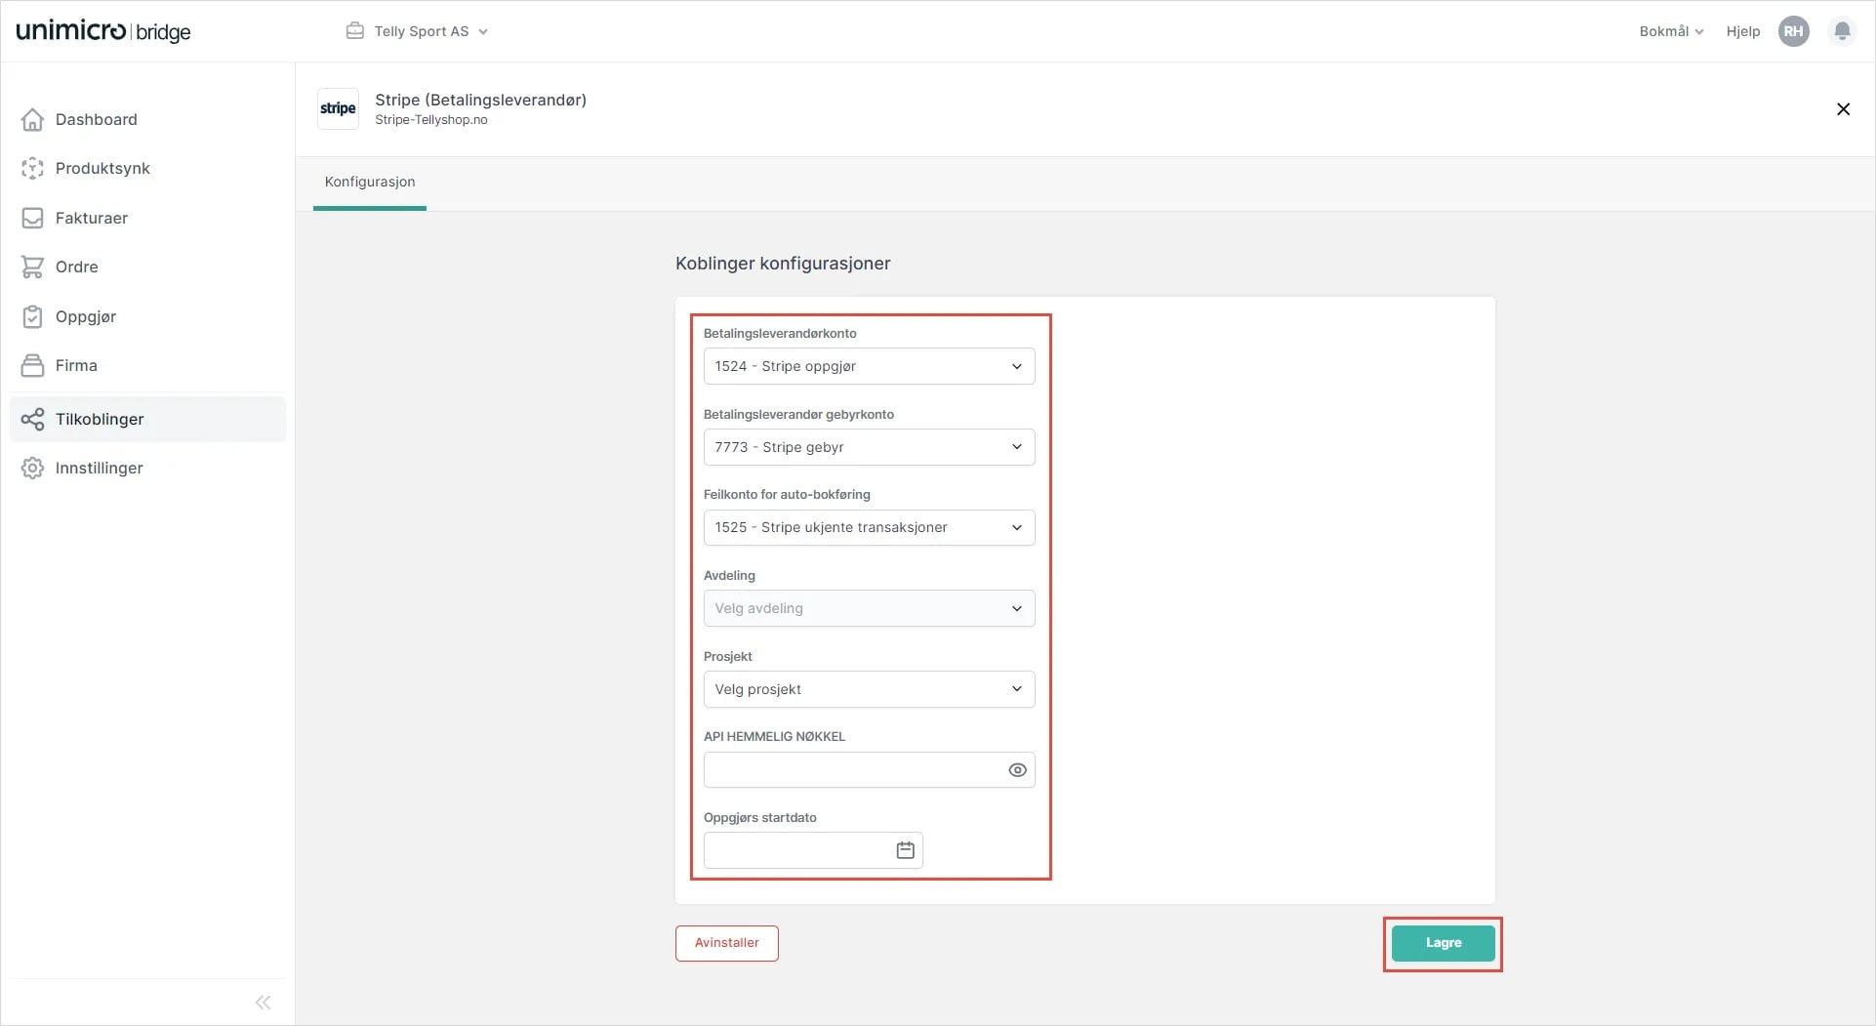Open the calendar date picker icon
The width and height of the screenshot is (1876, 1026).
(x=905, y=850)
